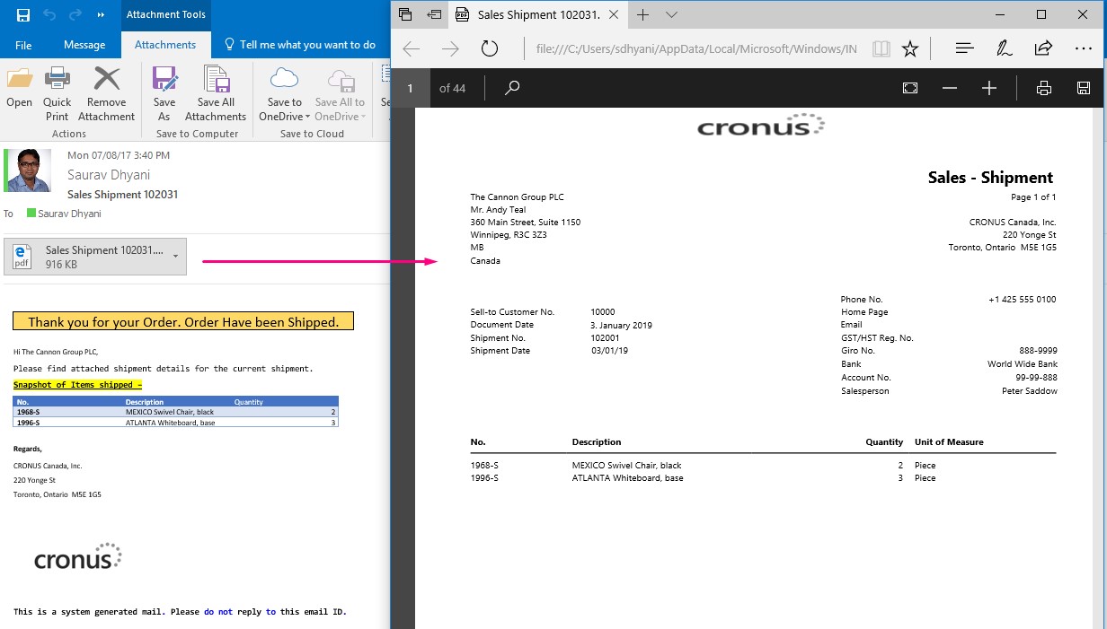
Task: Click the phone number +1 425 555 0100
Action: point(1023,300)
